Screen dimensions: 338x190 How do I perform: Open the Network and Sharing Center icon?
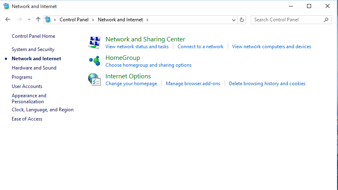coord(95,43)
